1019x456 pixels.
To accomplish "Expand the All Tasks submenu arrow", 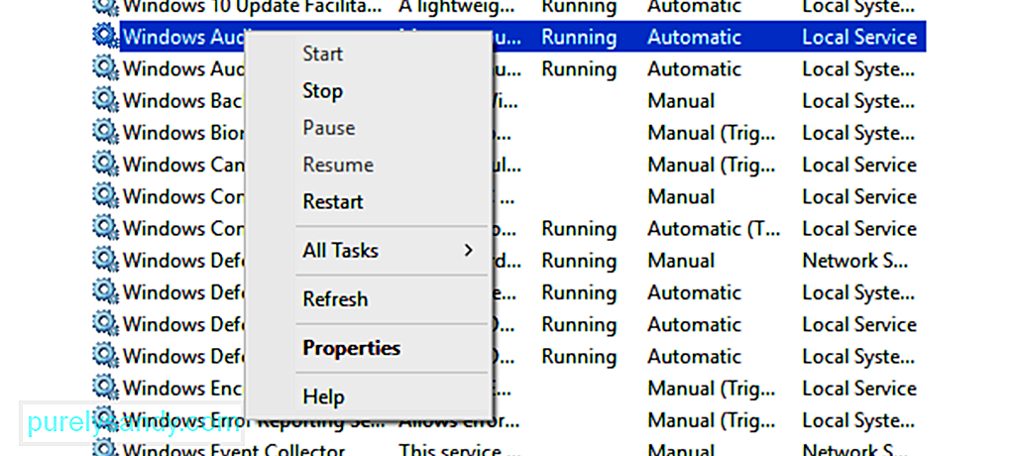I will 468,250.
